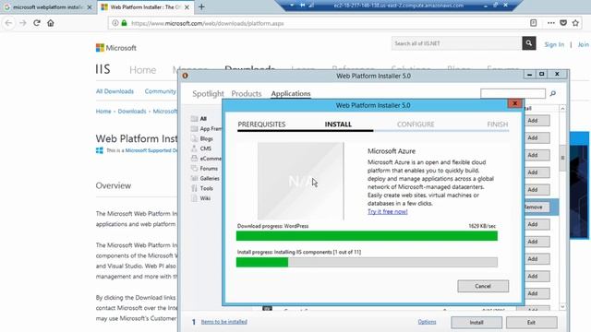Click the browser Forward arrow
Screen dimensions: 591x332
click(23, 23)
